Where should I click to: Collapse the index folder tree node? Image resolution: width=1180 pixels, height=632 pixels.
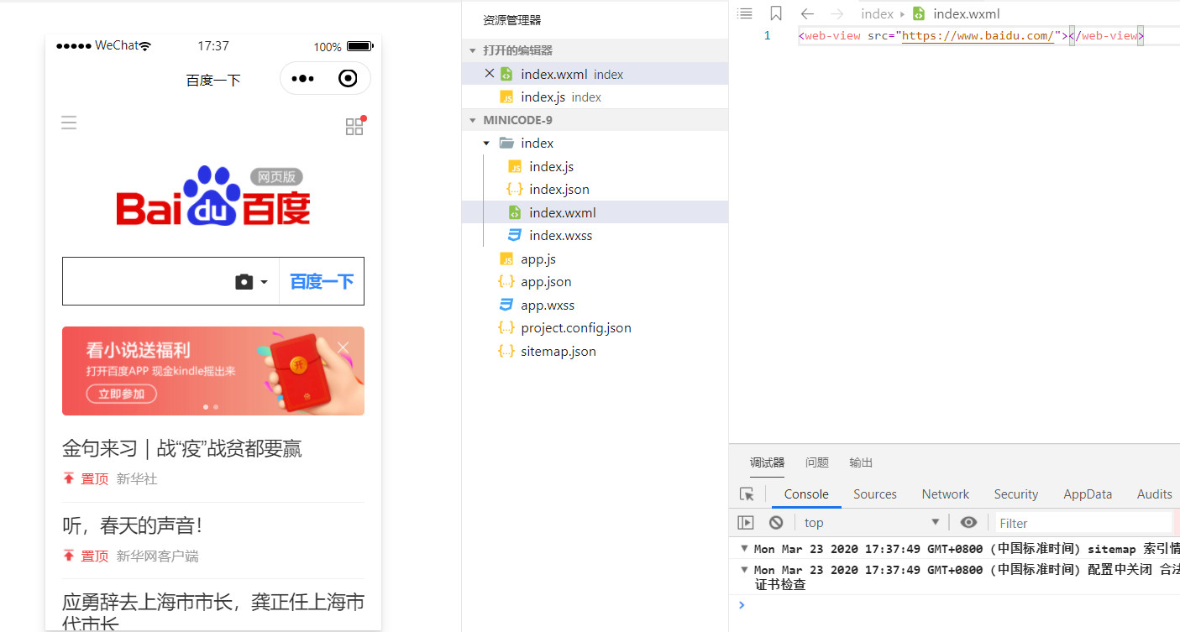tap(486, 144)
